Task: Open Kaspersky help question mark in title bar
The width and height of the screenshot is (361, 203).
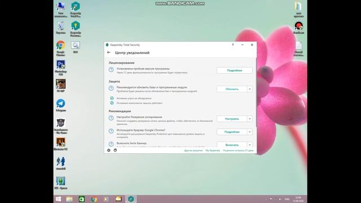Action: [233, 45]
